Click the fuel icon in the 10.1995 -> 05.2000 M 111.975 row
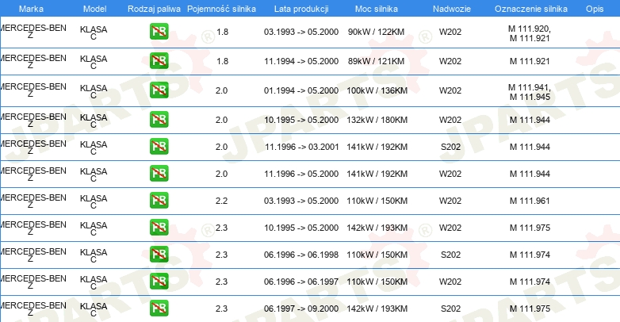This screenshot has width=620, height=322. pyautogui.click(x=159, y=228)
